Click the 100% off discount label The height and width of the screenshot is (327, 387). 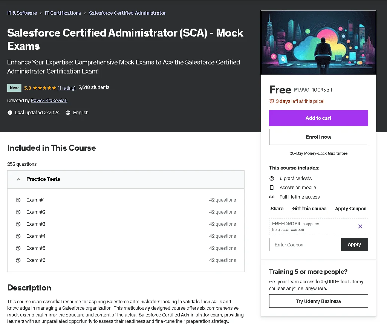[322, 90]
